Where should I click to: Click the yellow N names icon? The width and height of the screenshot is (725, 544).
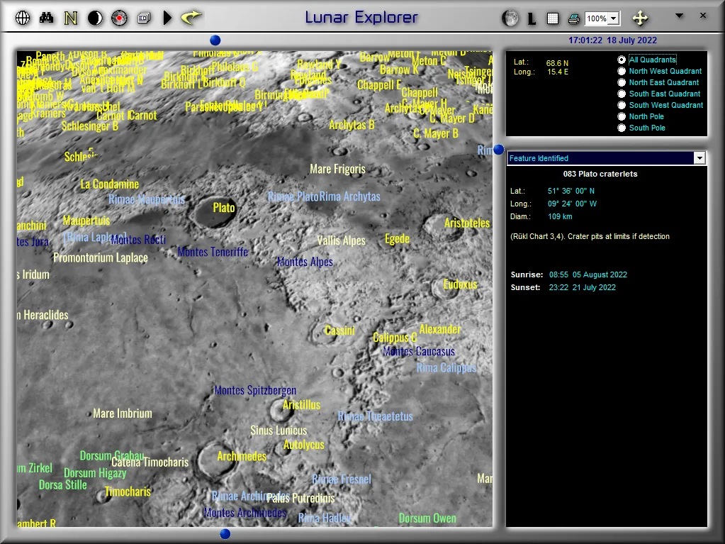[71, 18]
